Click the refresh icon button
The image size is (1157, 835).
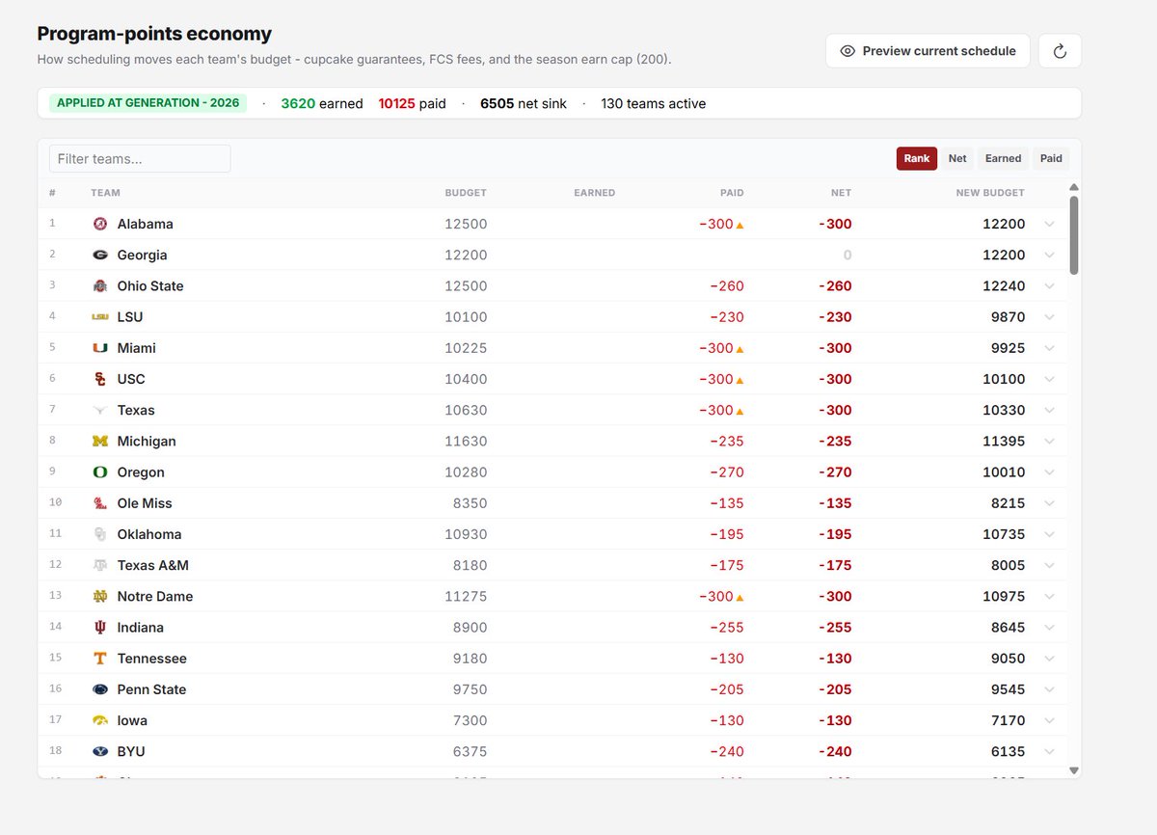point(1060,51)
